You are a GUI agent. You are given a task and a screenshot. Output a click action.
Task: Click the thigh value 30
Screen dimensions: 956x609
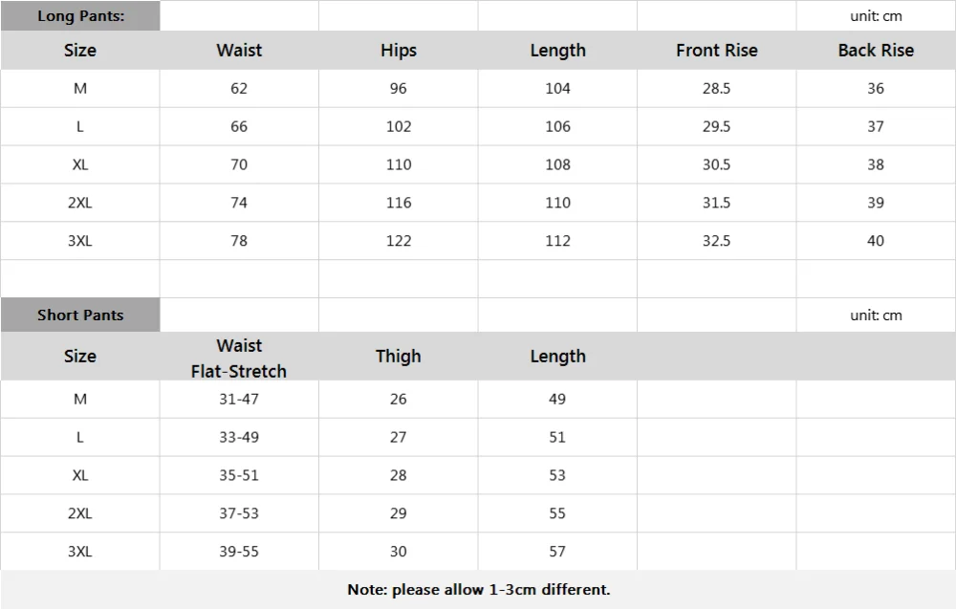coord(398,551)
